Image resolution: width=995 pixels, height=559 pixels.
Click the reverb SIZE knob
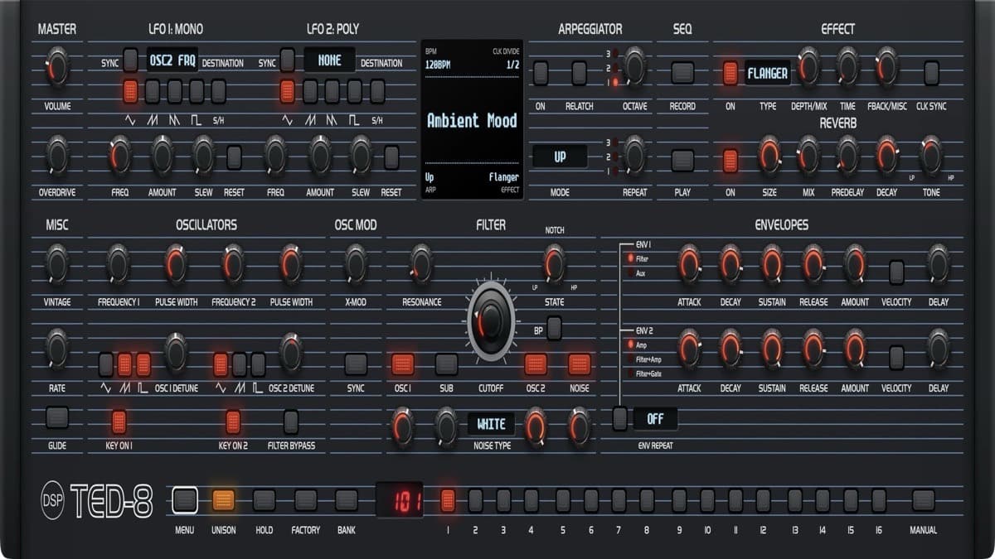pyautogui.click(x=769, y=156)
